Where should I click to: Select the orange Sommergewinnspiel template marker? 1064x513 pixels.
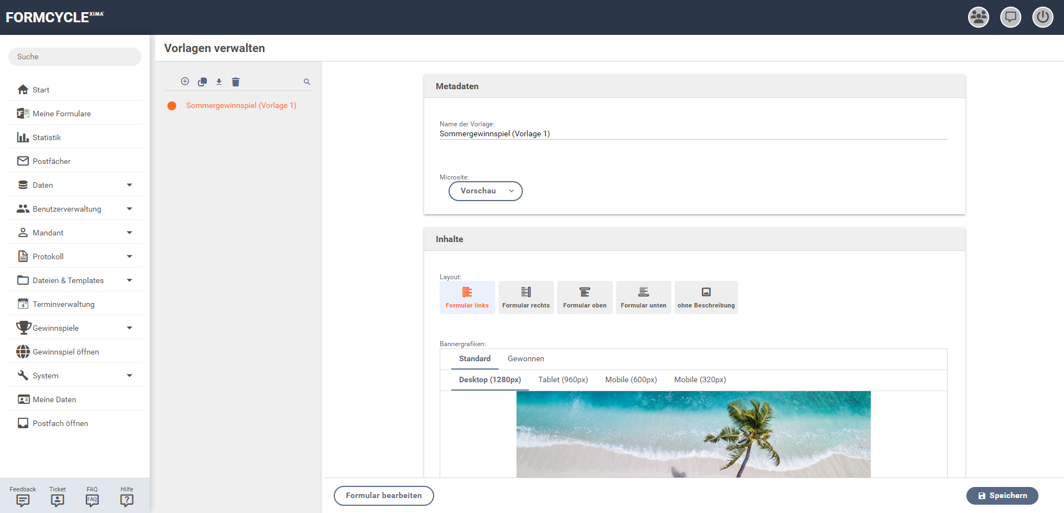tap(172, 106)
